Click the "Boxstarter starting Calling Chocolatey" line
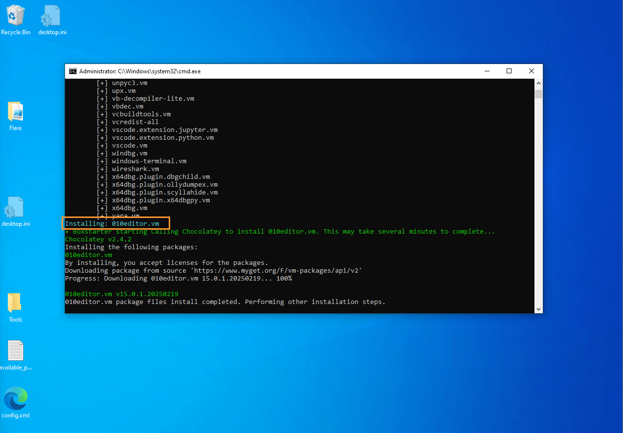 click(x=280, y=232)
